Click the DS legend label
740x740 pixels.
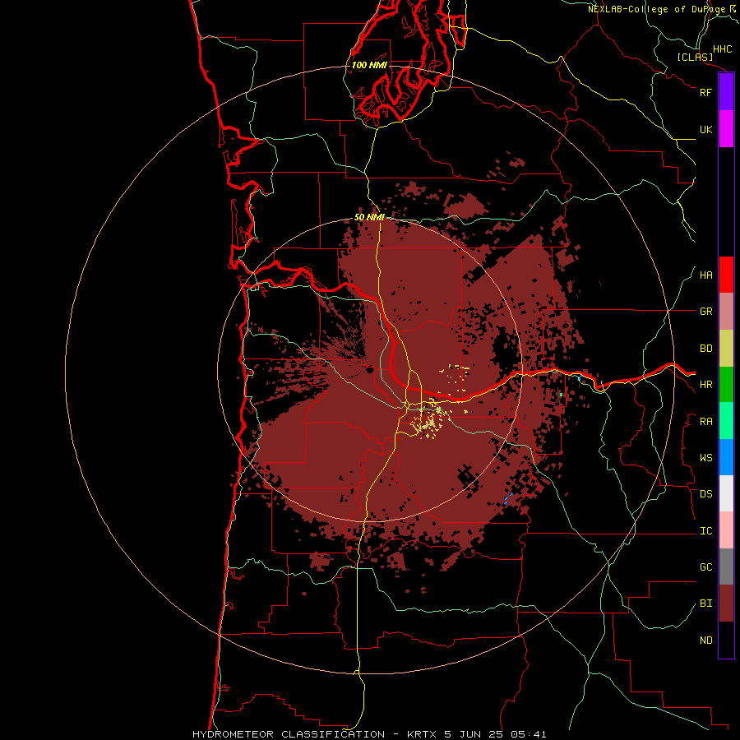(x=705, y=494)
